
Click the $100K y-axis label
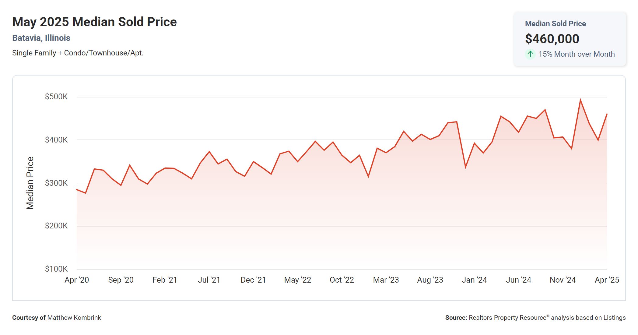[x=56, y=269]
